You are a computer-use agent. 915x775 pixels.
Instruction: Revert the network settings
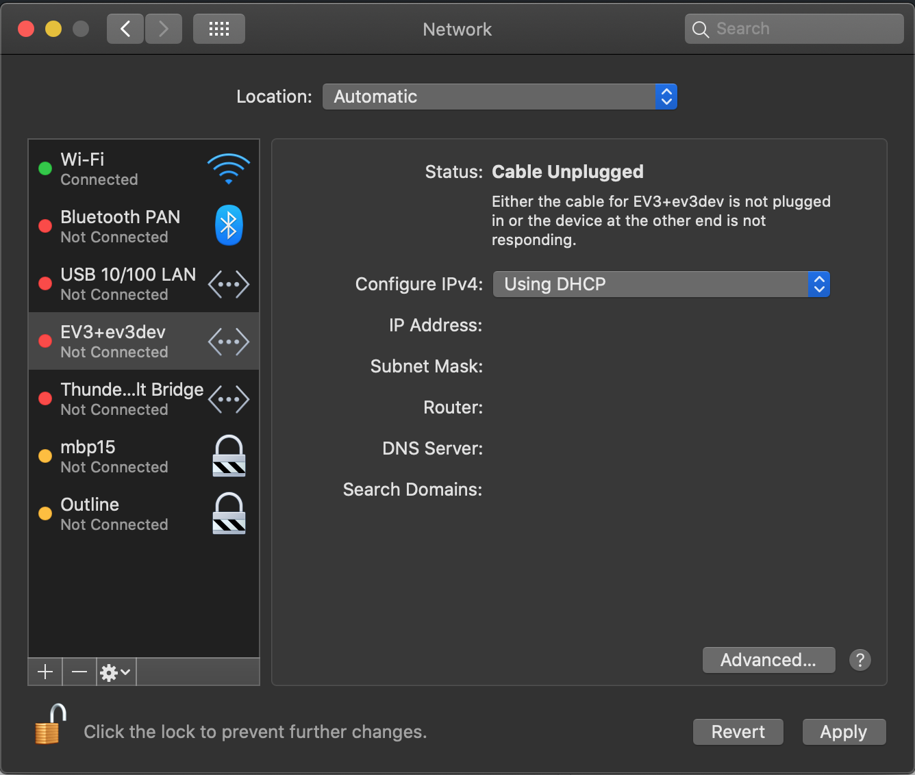(738, 731)
